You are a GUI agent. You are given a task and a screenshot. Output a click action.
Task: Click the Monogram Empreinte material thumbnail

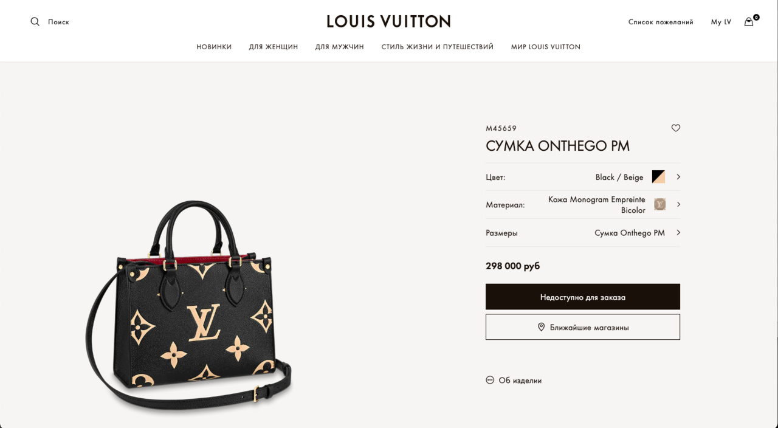click(659, 204)
